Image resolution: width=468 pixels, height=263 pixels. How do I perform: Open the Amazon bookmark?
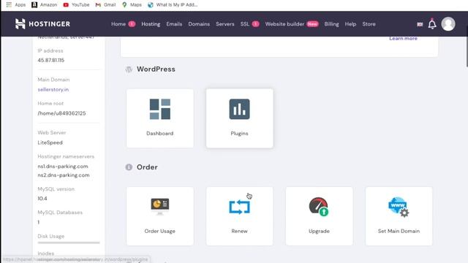[x=44, y=5]
